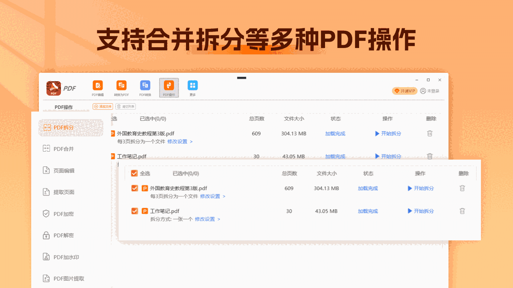
Task: Select the 转换为PDF toolbar icon
Action: pos(121,87)
